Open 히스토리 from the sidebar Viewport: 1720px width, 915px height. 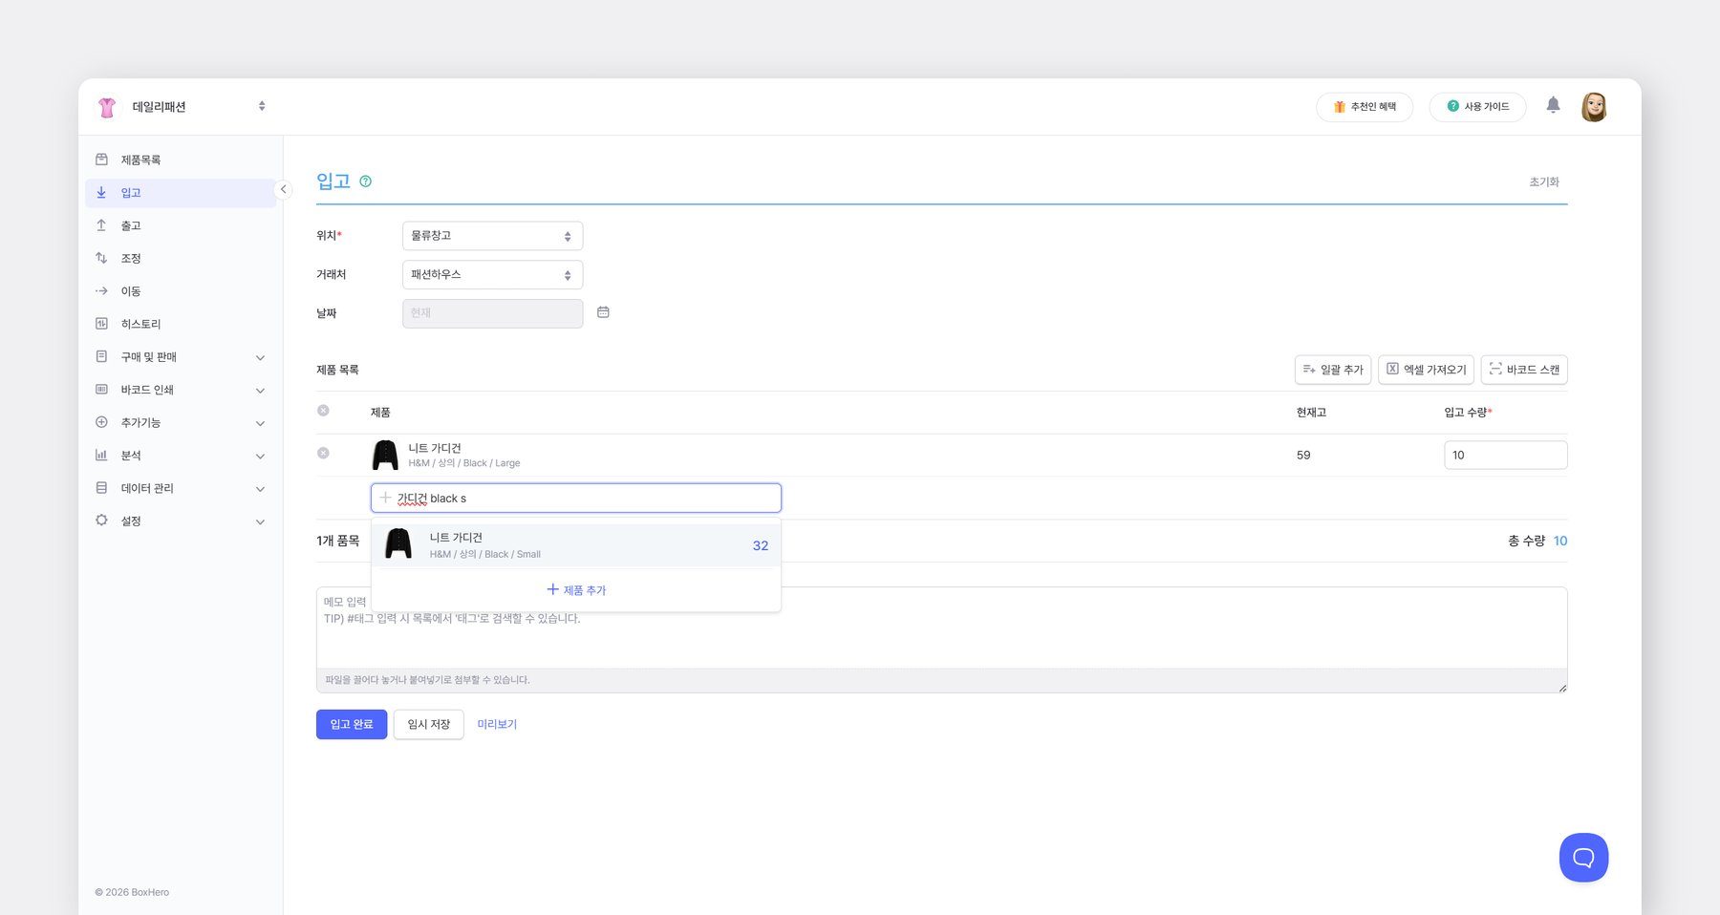140,325
